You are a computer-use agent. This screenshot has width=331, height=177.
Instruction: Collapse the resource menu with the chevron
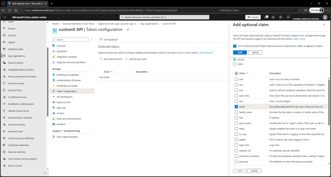92,39
